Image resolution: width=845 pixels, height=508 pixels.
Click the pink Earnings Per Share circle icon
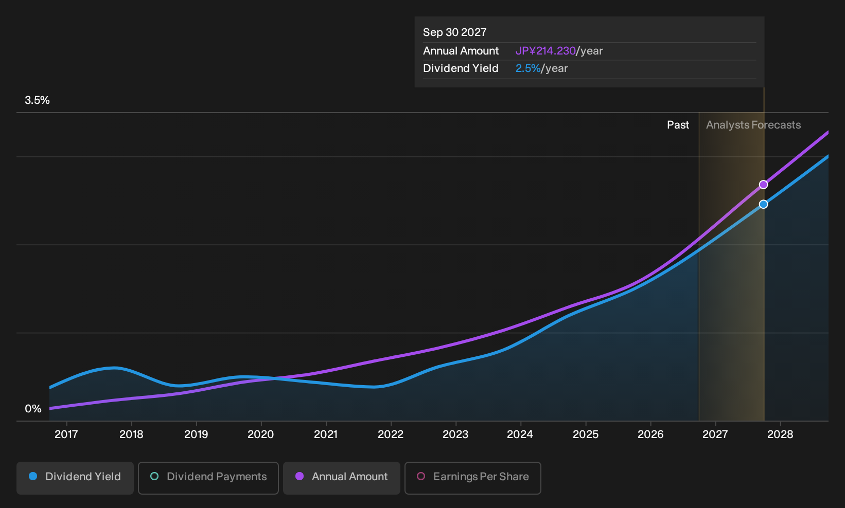(x=421, y=477)
